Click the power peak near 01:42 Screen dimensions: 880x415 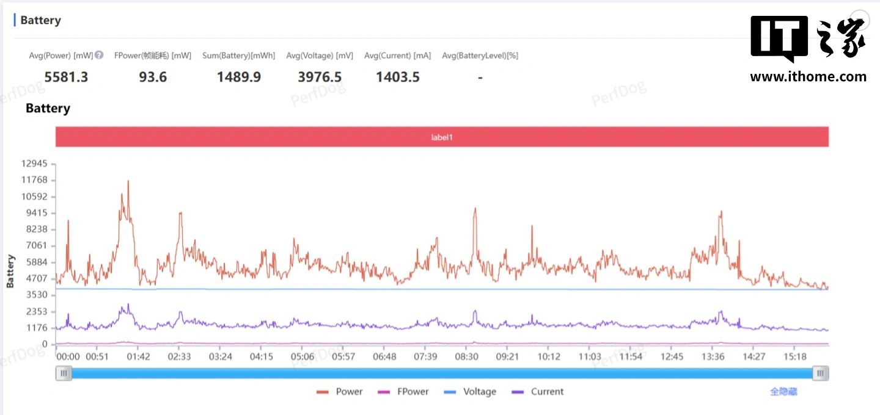pyautogui.click(x=128, y=181)
